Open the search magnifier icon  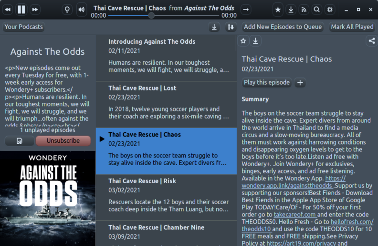[317, 10]
